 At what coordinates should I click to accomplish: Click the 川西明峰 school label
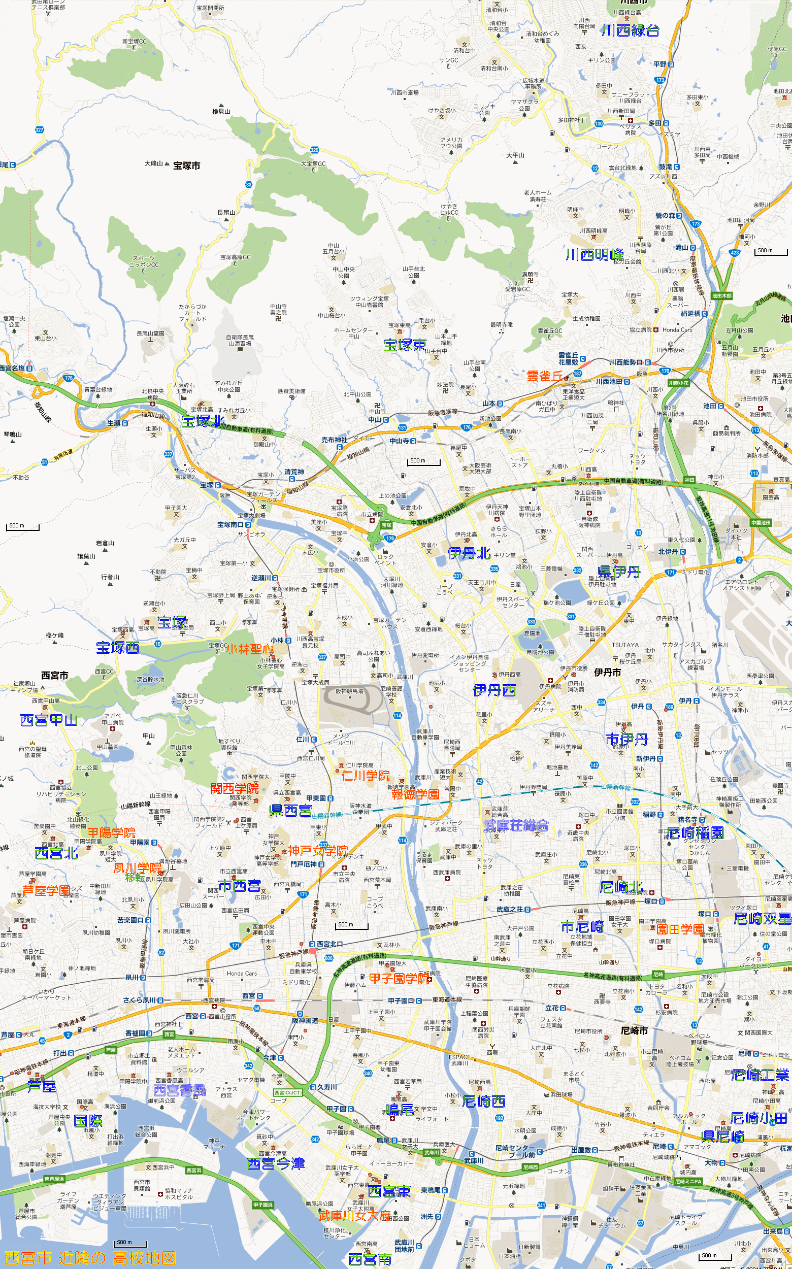coord(595,255)
